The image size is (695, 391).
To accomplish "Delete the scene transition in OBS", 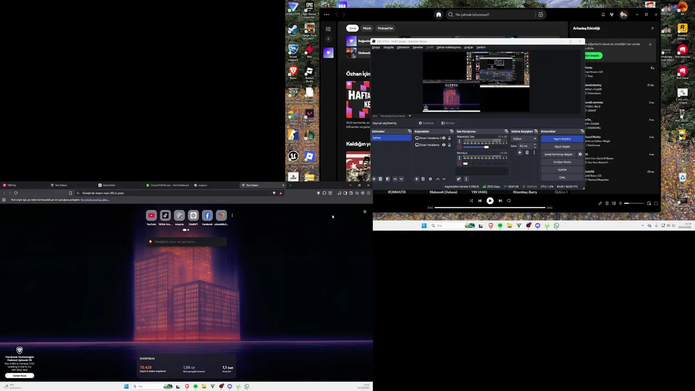I will point(527,153).
